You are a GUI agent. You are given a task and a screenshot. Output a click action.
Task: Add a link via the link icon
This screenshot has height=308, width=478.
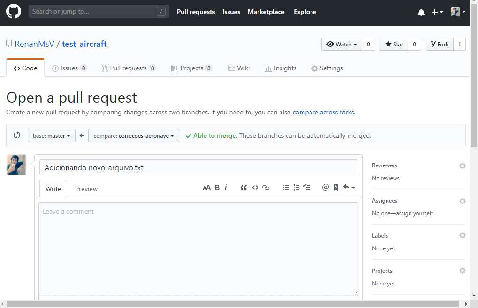266,188
